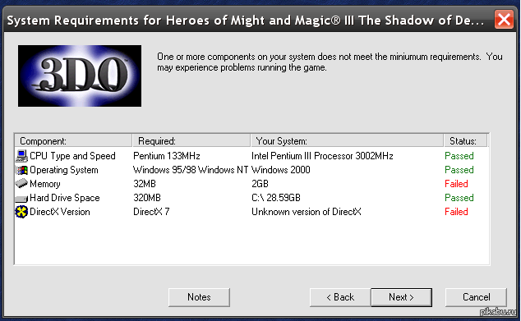Click Intel Pentium III Processor 3002MHz text
The image size is (521, 321).
click(322, 156)
